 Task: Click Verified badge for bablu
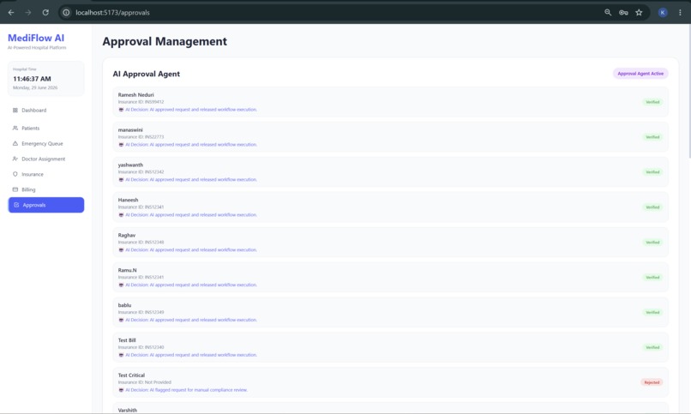(652, 312)
